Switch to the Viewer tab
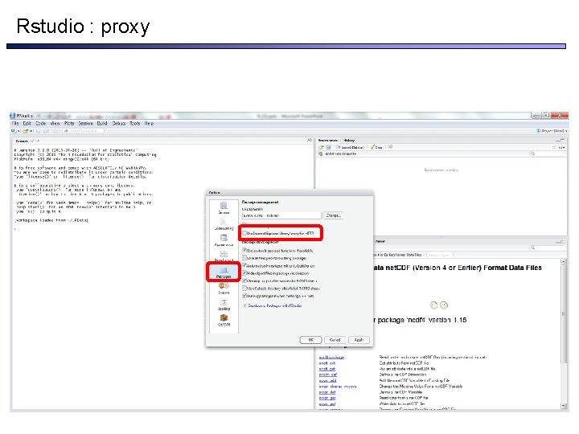579x434 pixels. [x=380, y=241]
